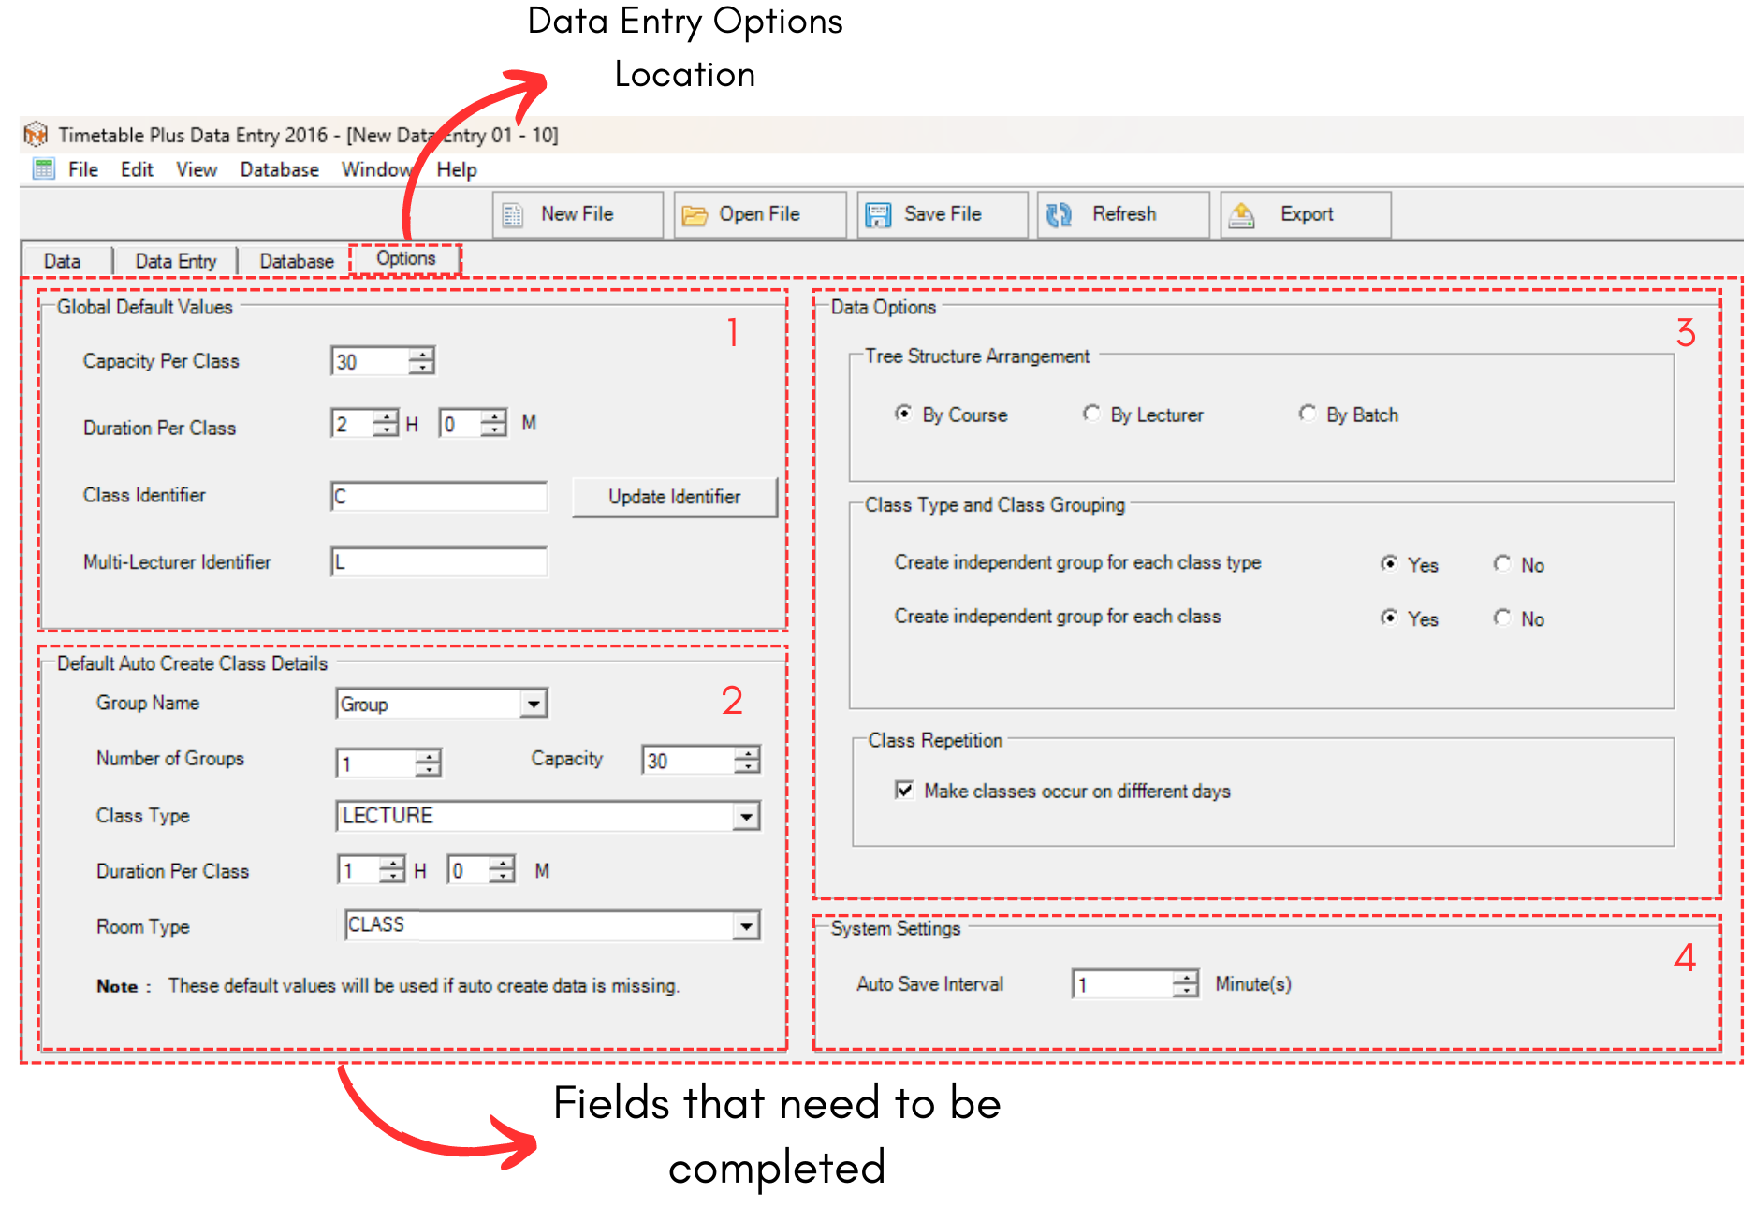Click the Timetable Plus app icon in title bar
The width and height of the screenshot is (1755, 1221).
point(36,135)
